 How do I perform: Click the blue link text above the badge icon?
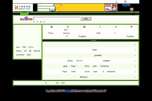(126, 5)
